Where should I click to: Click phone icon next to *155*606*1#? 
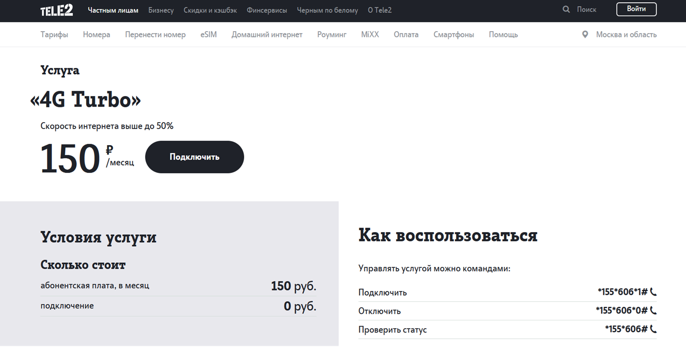coord(653,292)
